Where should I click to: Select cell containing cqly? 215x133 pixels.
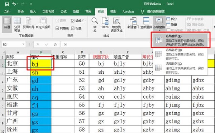(x=127, y=97)
